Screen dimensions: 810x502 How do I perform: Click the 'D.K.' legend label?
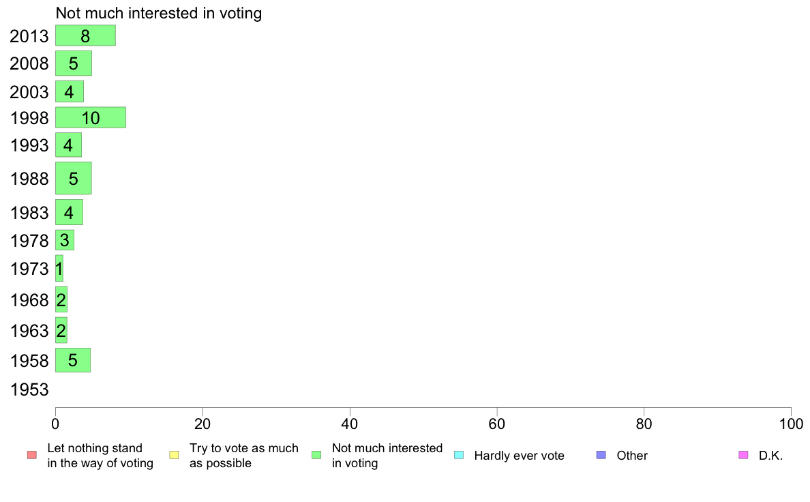point(770,456)
